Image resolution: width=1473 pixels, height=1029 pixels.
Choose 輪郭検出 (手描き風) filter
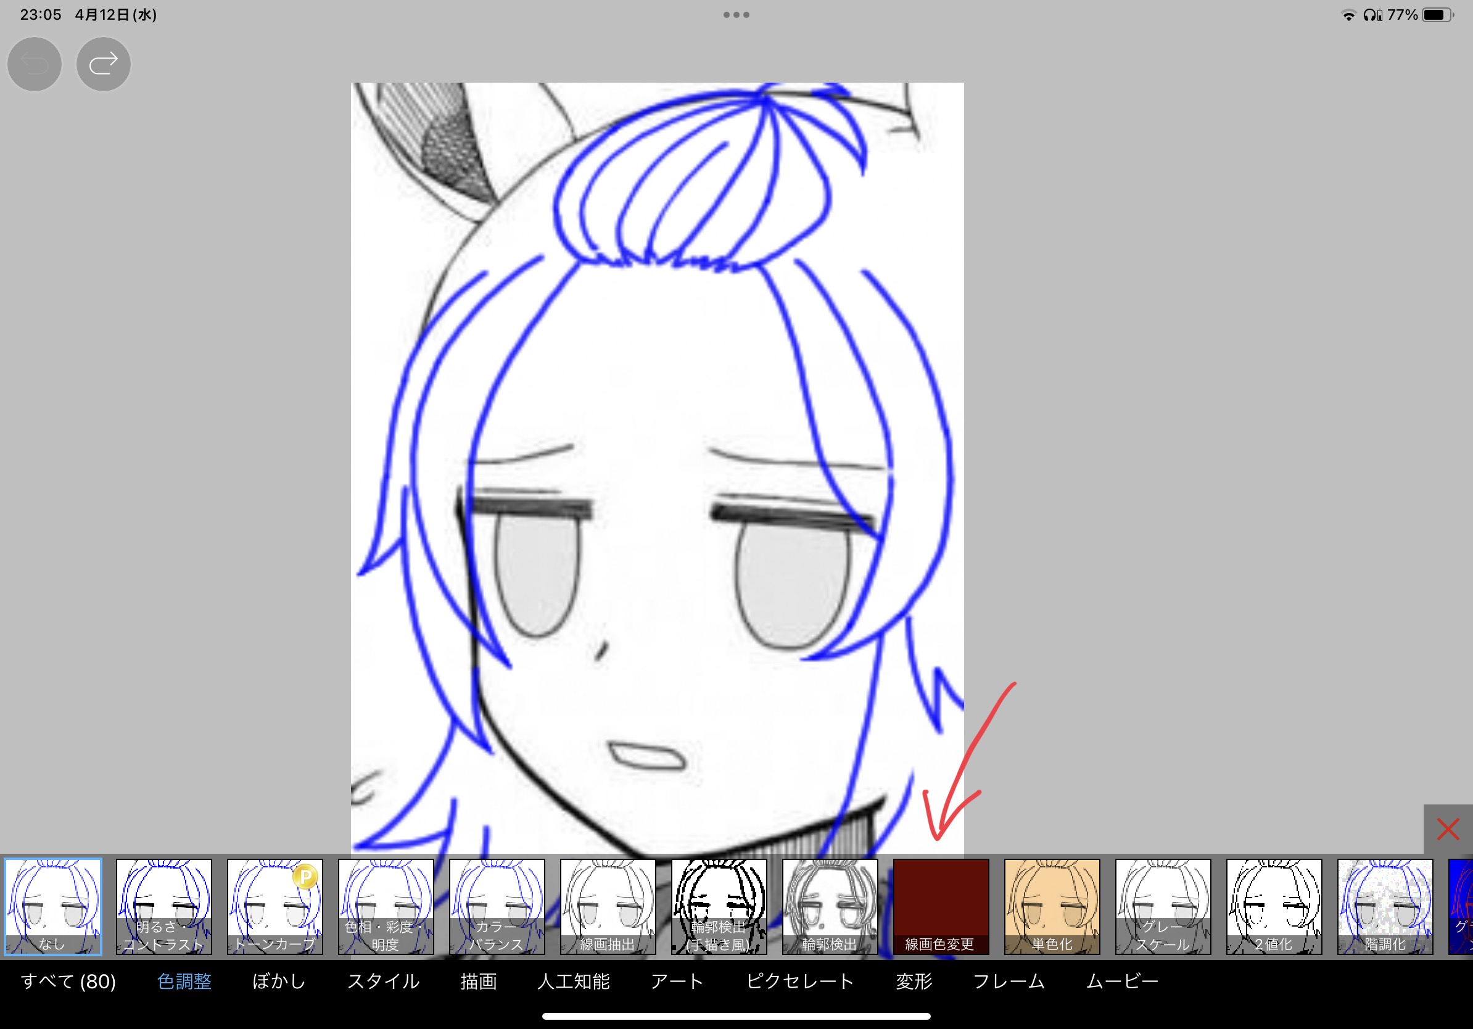(x=719, y=906)
